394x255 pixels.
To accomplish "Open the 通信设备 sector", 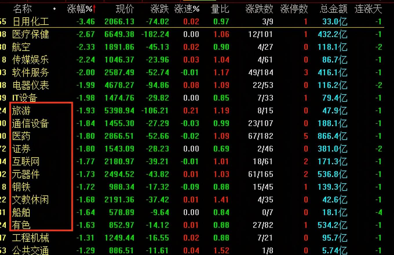I will point(31,123).
